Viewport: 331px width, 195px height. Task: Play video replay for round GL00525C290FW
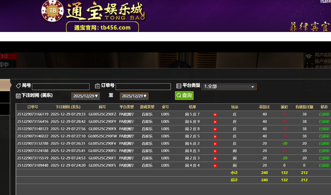215,137
